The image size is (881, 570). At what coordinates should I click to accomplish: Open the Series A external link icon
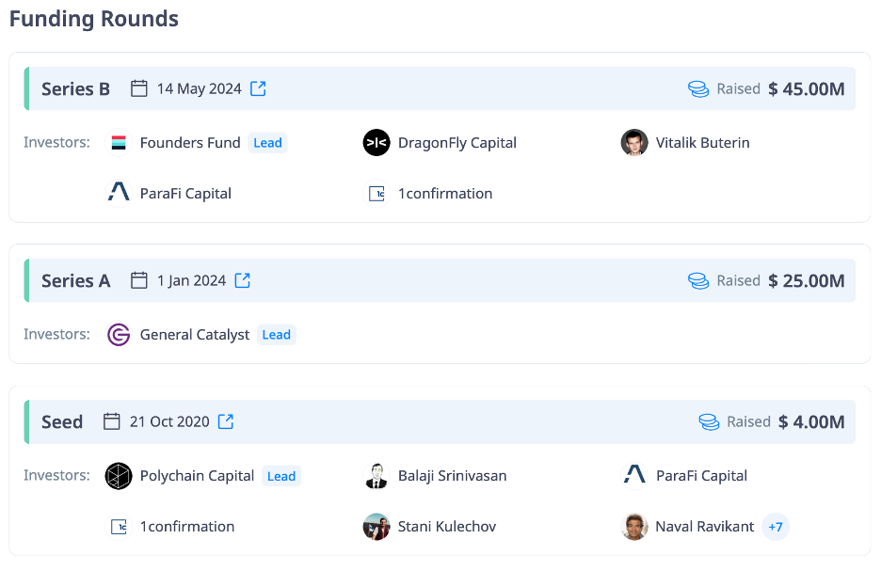243,280
